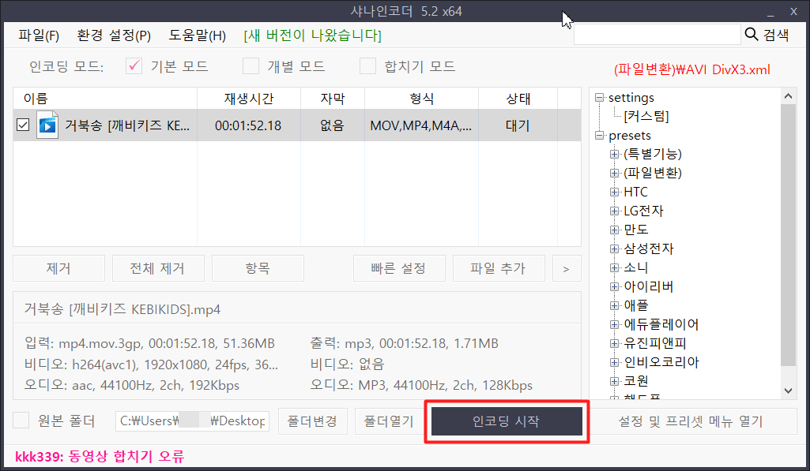Click the 재생시간 column header
The width and height of the screenshot is (810, 471).
(248, 98)
